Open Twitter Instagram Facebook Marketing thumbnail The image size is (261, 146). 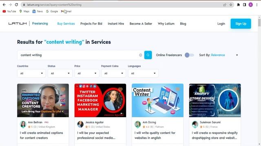100,100
